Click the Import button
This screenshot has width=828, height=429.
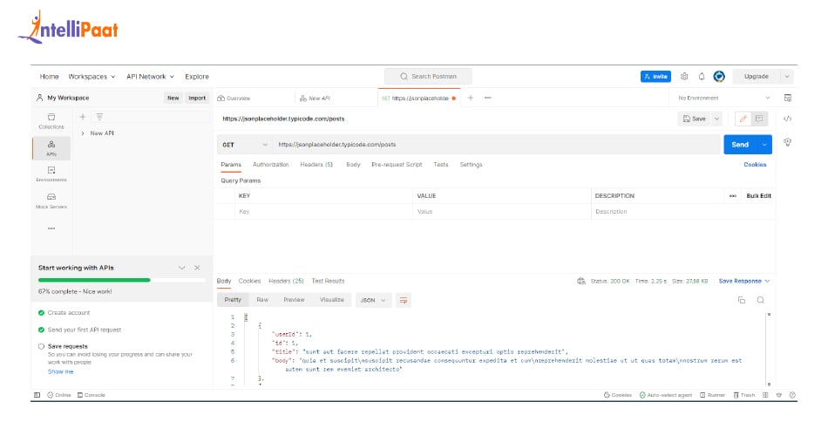[x=197, y=98]
